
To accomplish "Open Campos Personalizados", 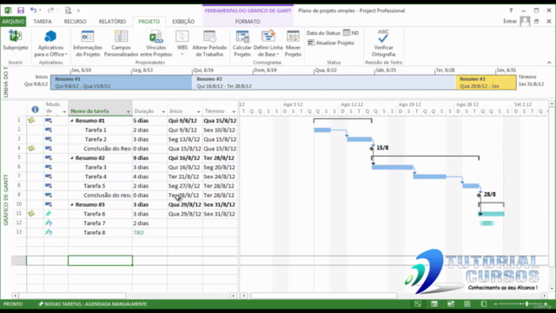I will [x=121, y=43].
